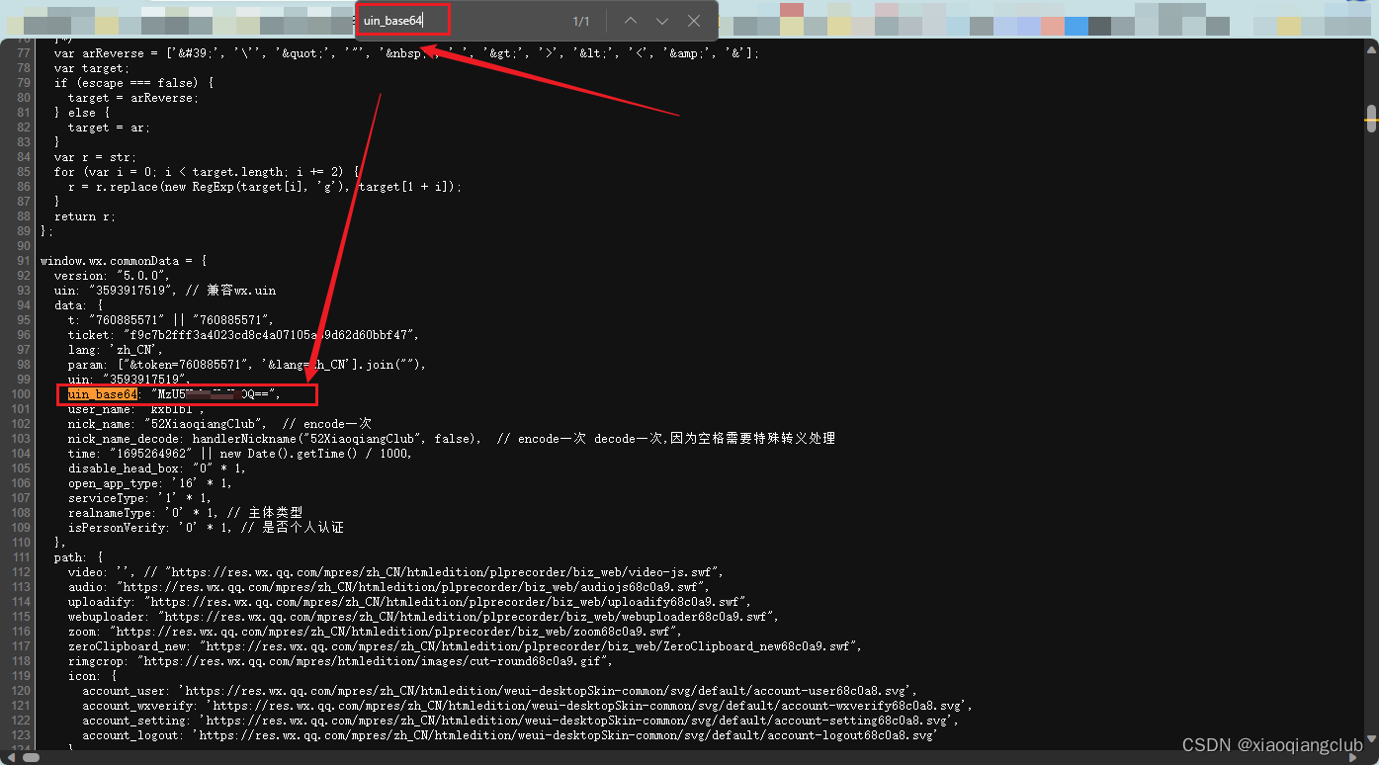The height and width of the screenshot is (765, 1379).
Task: Select the line 'var arReverse' declaration
Action: pyautogui.click(x=406, y=53)
